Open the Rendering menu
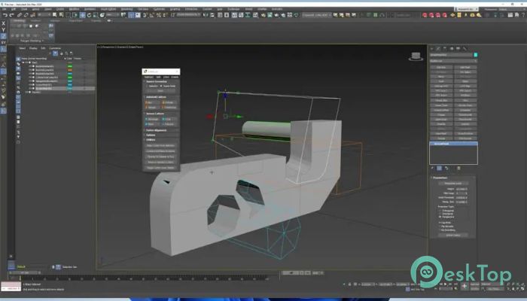527x301 pixels. click(126, 9)
